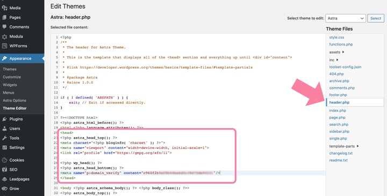Open functions.php theme file

341,44
